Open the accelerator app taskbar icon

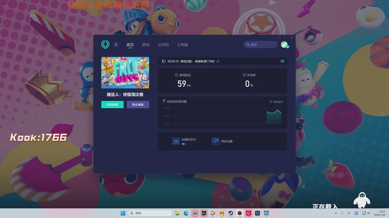click(x=258, y=213)
